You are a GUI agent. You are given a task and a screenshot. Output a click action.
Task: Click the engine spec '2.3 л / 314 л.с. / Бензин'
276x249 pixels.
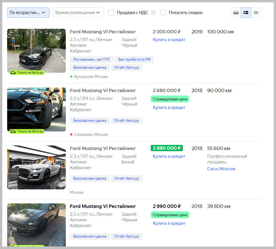[91, 98]
